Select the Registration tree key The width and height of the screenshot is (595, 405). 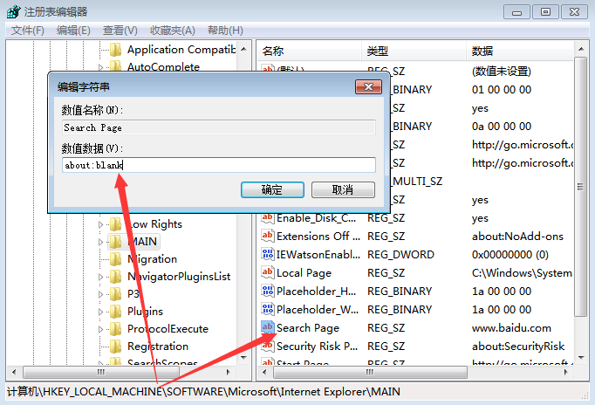click(x=158, y=347)
